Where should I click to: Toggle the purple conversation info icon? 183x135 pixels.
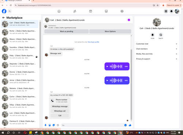129,20
